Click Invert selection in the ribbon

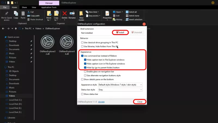point(134,19)
